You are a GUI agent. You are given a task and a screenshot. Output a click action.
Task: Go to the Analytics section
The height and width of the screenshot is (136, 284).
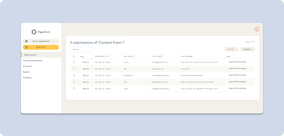point(27,78)
